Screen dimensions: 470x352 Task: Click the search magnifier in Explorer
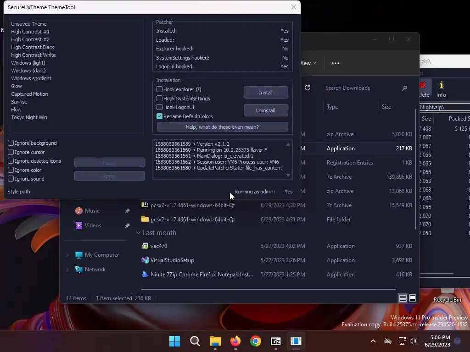pyautogui.click(x=404, y=88)
